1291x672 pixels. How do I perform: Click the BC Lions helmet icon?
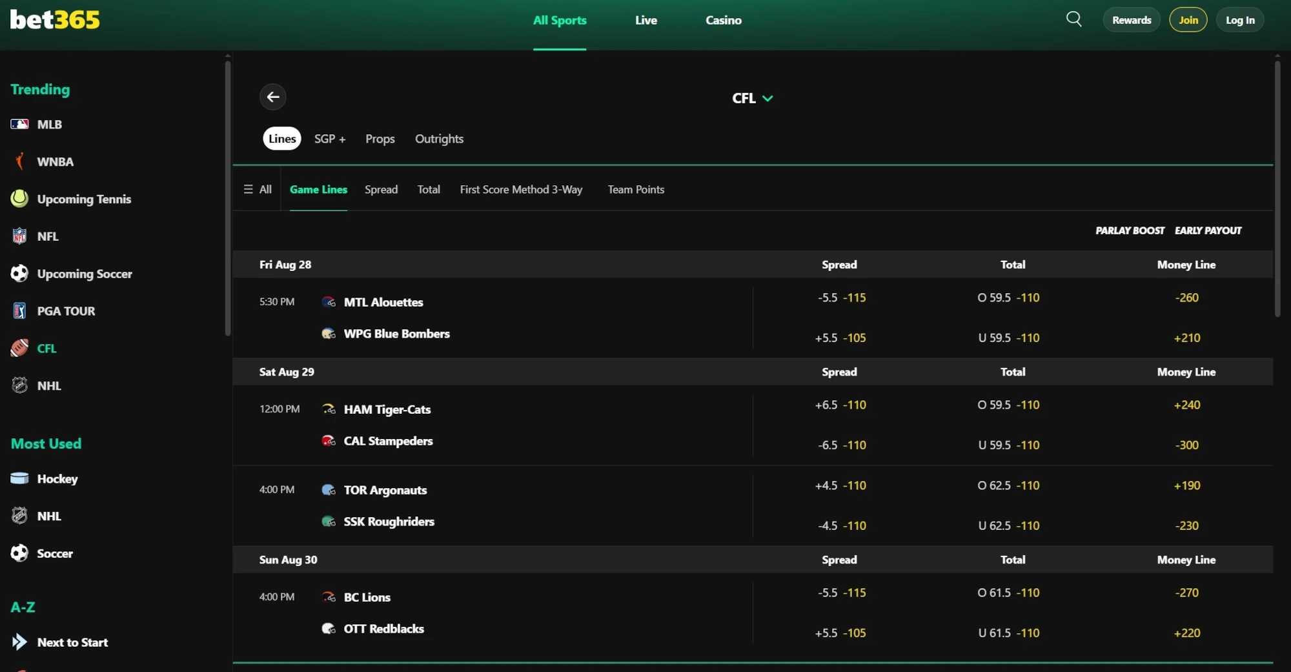click(329, 596)
